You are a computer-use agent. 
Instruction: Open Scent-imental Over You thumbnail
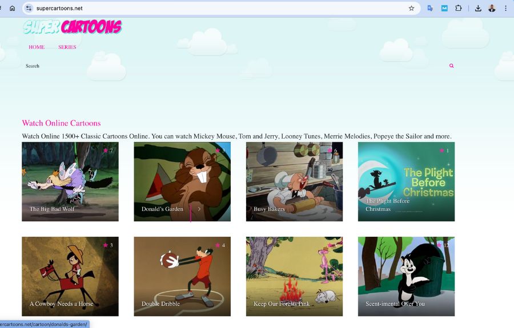click(x=406, y=276)
